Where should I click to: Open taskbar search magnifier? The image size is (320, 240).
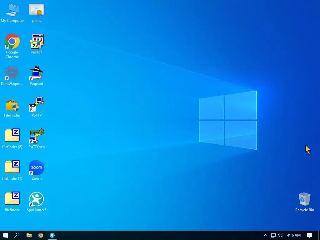(17, 235)
